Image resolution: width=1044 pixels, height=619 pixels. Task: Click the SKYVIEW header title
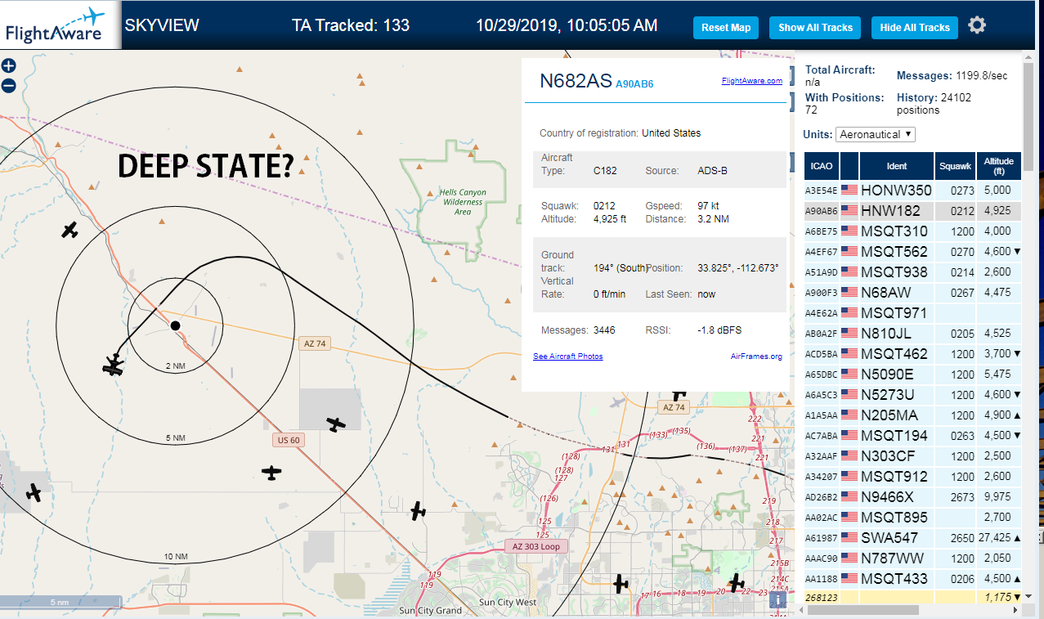[x=162, y=25]
